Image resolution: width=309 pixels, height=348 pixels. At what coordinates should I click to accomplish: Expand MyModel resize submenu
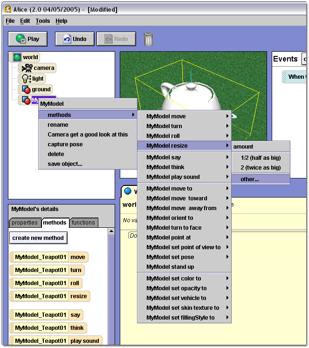(184, 146)
